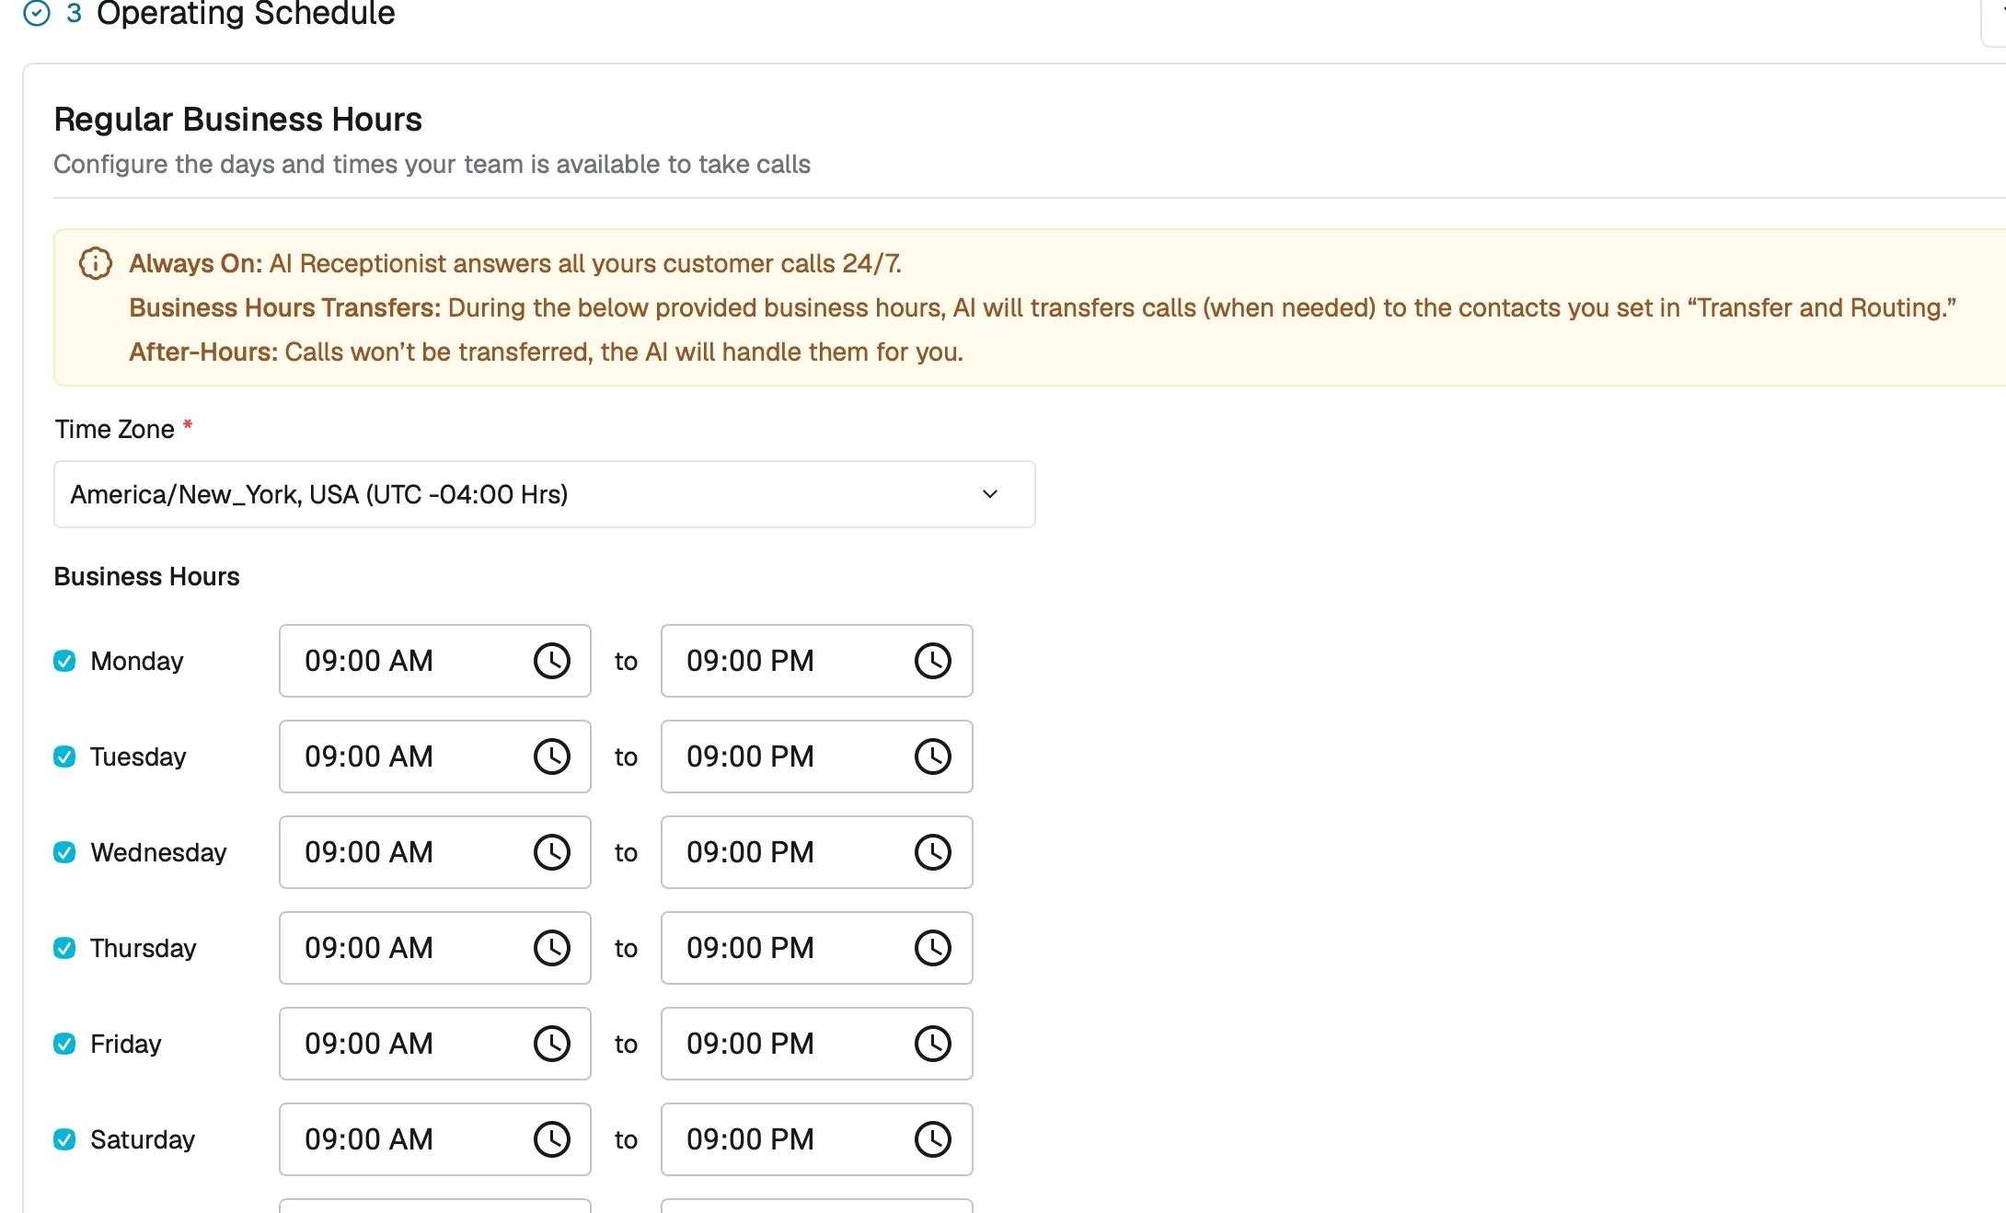Screen dimensions: 2006x1213
Task: Click the Tuesday 09:00 AM start field
Action: 435,757
